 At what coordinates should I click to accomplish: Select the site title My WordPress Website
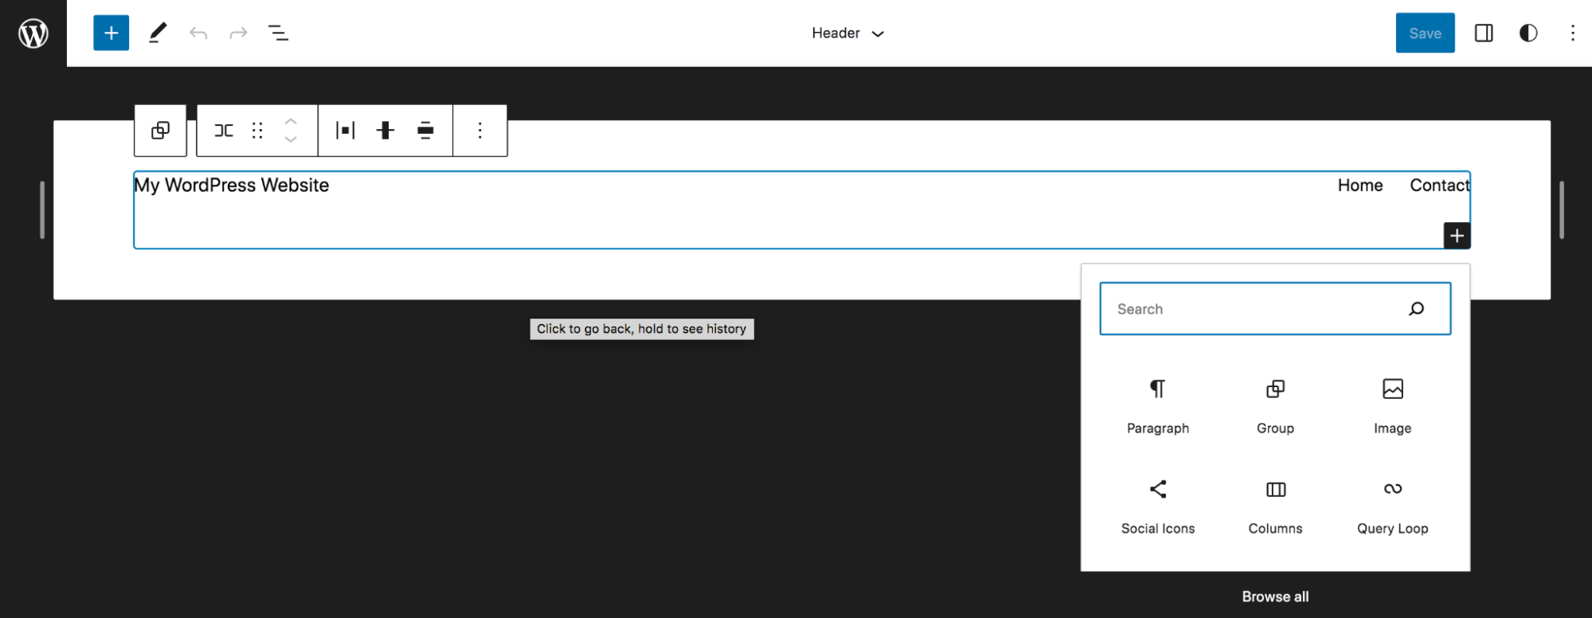tap(231, 185)
